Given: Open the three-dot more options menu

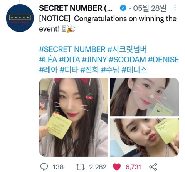Looking at the screenshot, I should click(x=175, y=8).
